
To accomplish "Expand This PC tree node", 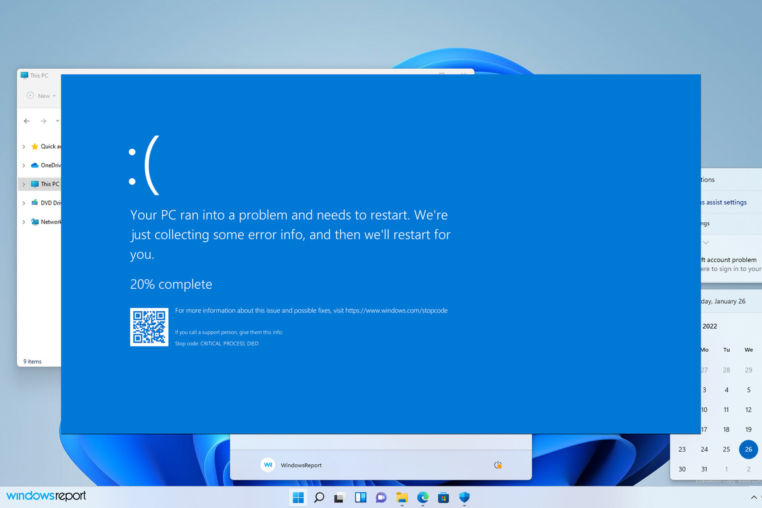I will pyautogui.click(x=24, y=184).
